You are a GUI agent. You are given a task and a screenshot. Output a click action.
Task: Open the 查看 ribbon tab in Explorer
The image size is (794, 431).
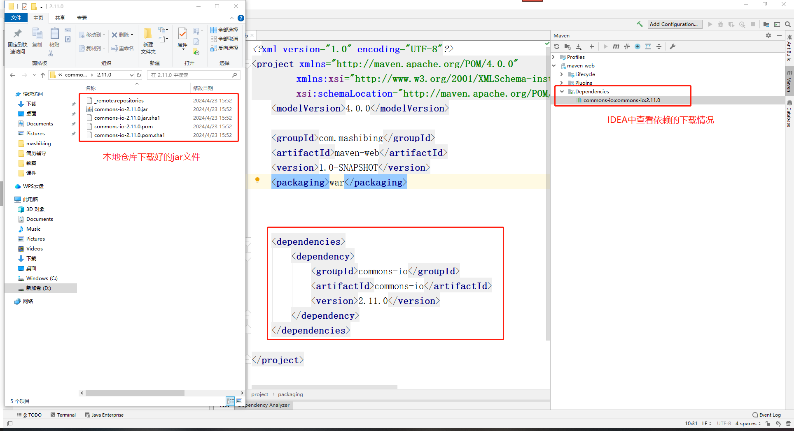pyautogui.click(x=82, y=18)
